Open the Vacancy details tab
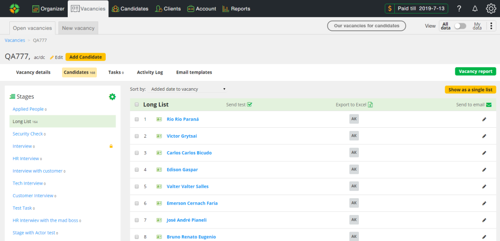This screenshot has width=500, height=241. point(33,73)
